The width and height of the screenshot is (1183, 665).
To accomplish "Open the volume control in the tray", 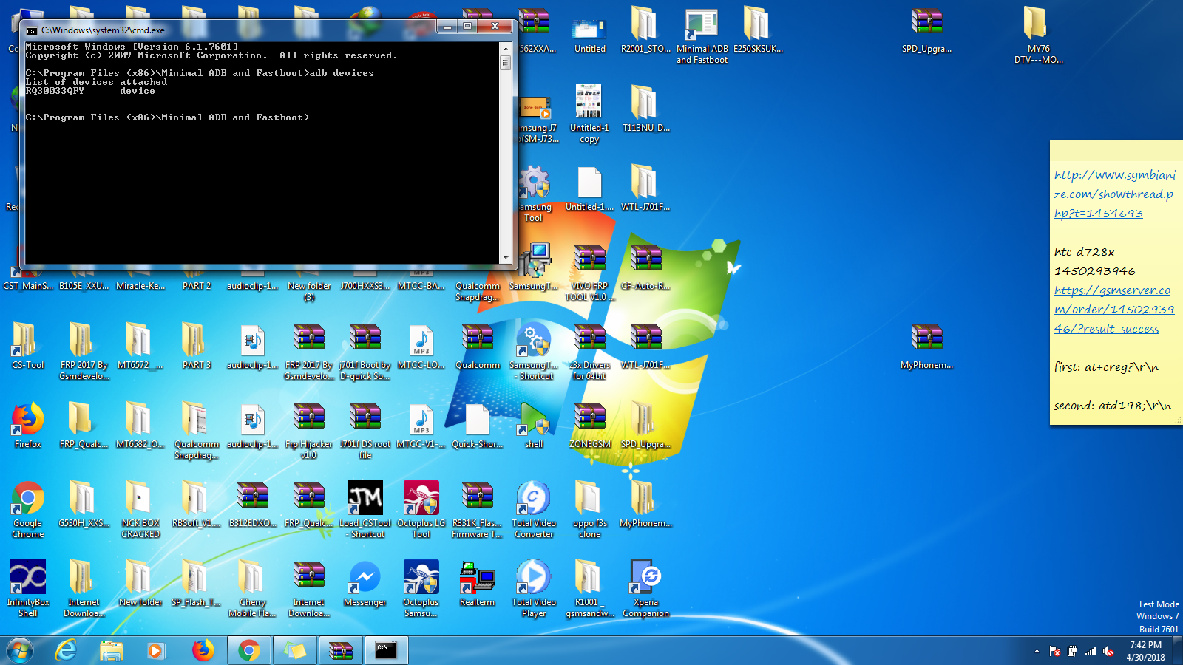I will coord(1108,651).
